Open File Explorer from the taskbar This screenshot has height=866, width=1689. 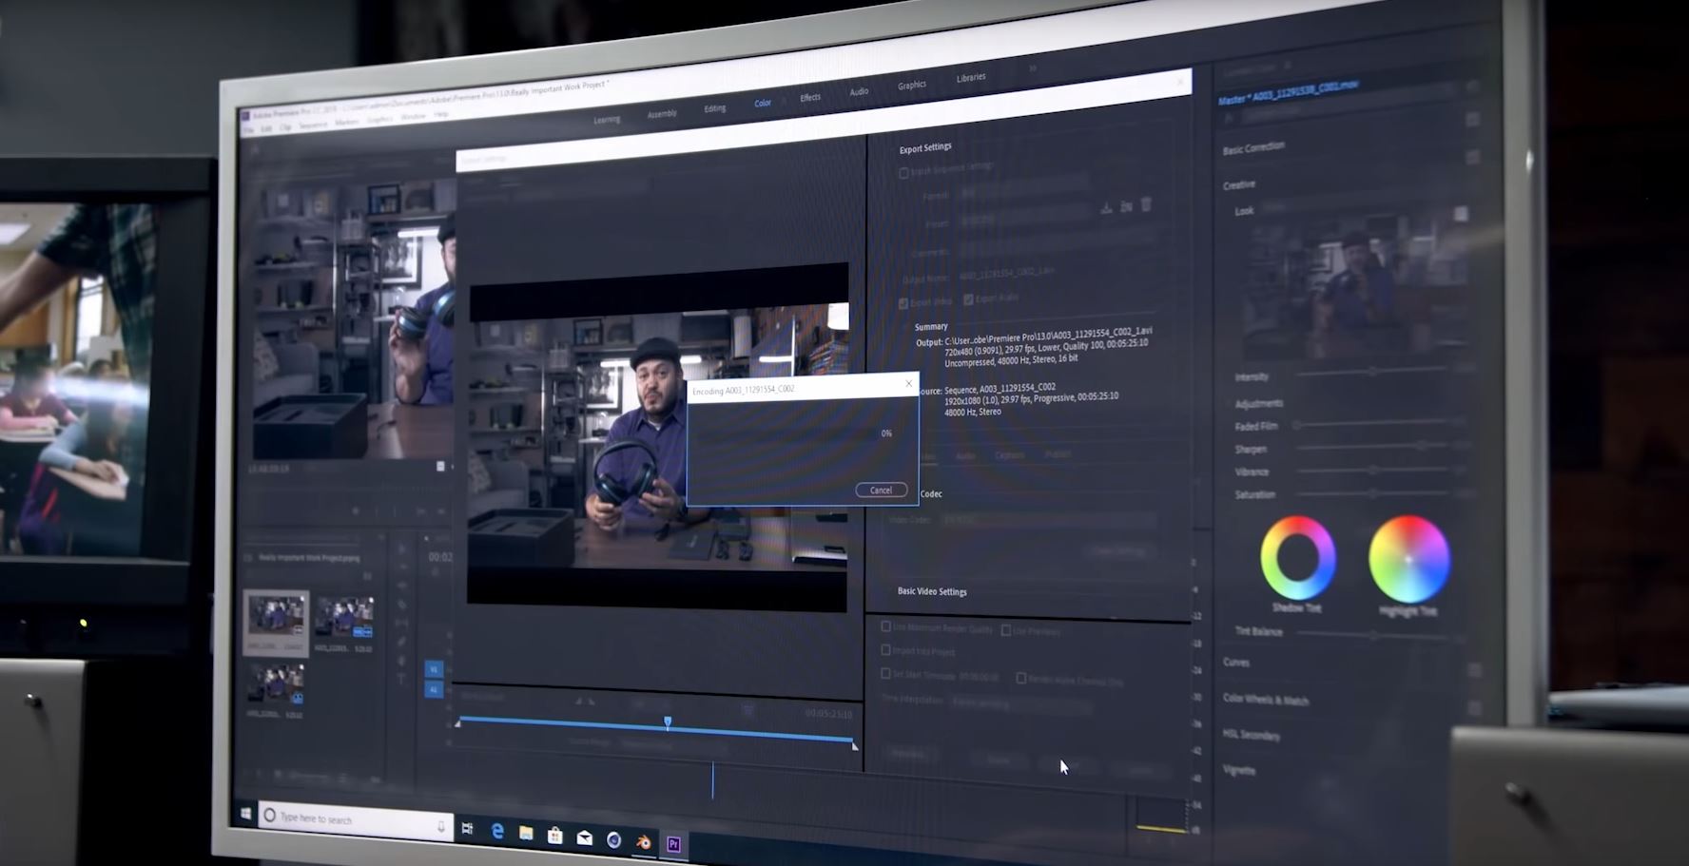pyautogui.click(x=526, y=834)
